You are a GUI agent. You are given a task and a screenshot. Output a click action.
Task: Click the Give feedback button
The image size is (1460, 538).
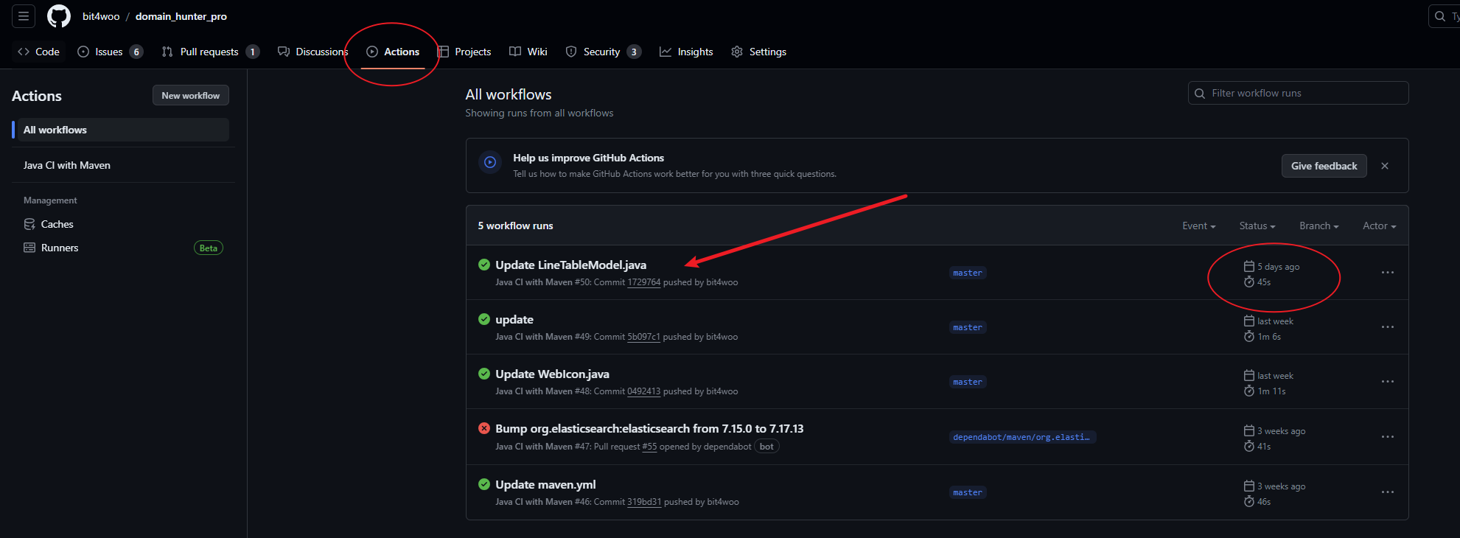tap(1324, 166)
